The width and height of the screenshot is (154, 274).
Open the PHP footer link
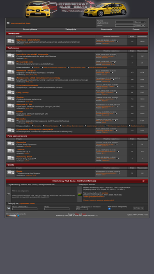135,215
